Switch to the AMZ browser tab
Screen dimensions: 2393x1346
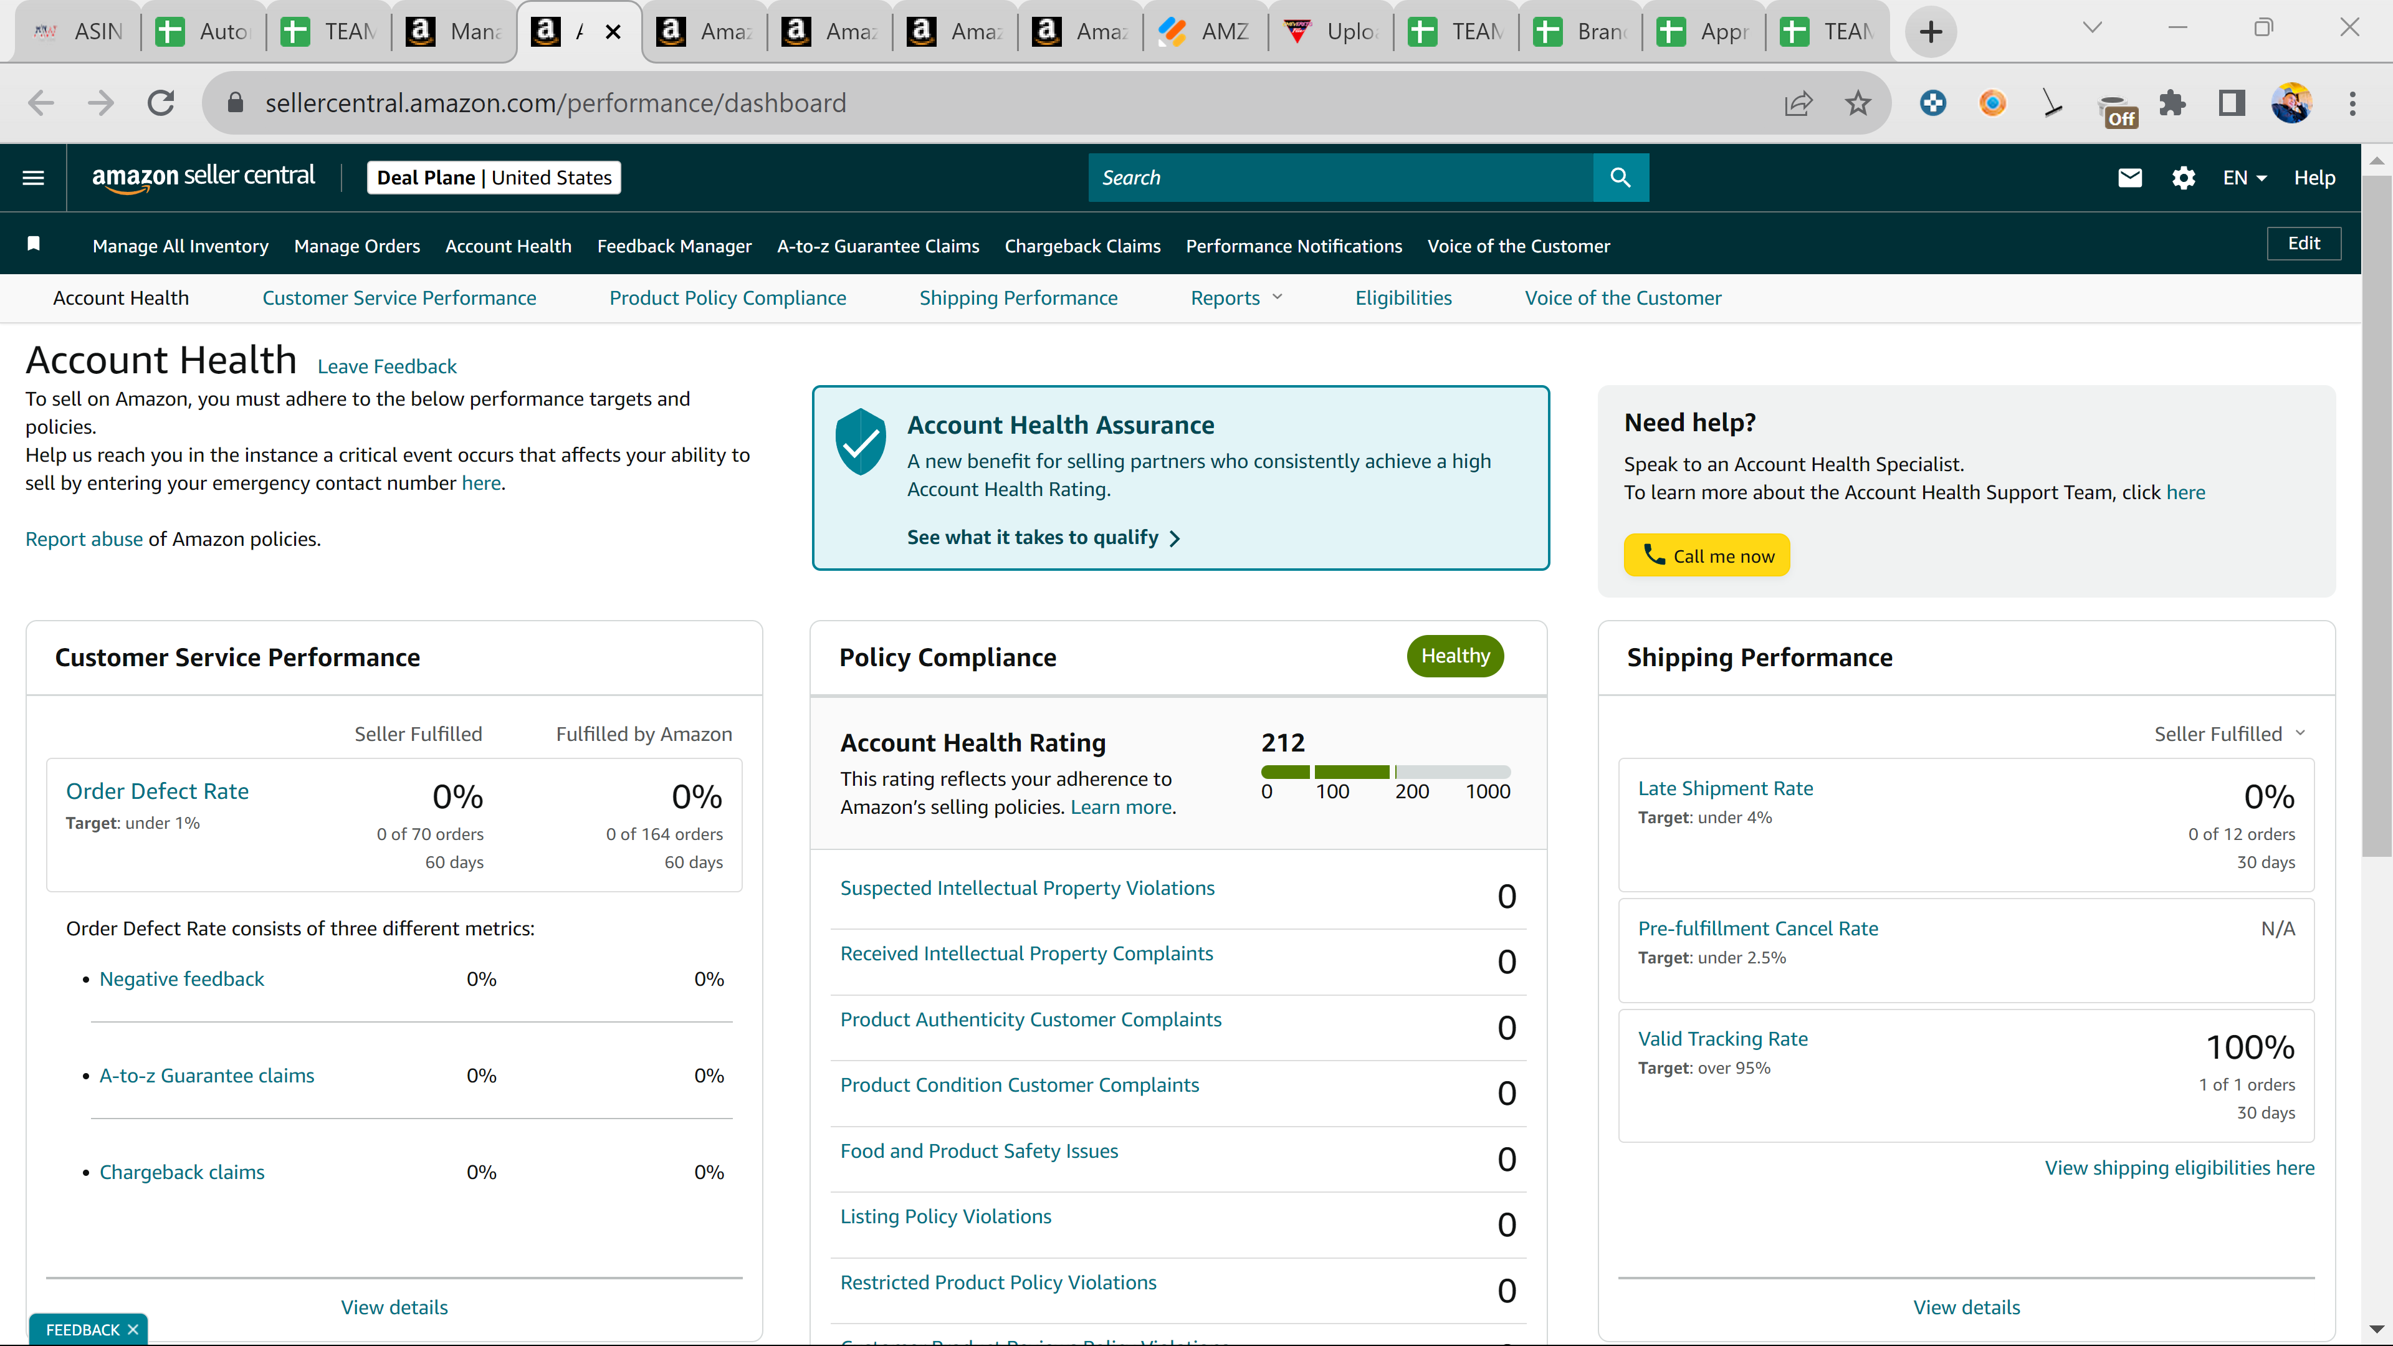[x=1205, y=32]
